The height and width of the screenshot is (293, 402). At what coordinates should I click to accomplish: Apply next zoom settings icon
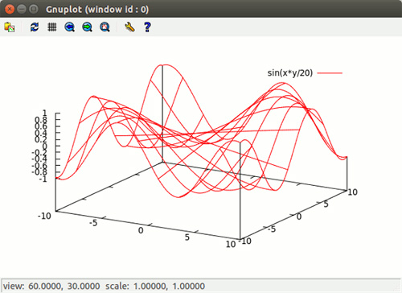tap(87, 27)
